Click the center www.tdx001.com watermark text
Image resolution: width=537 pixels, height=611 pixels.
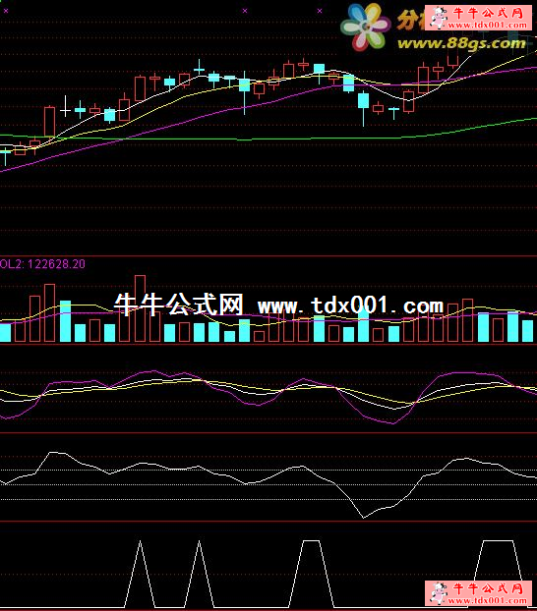350,305
